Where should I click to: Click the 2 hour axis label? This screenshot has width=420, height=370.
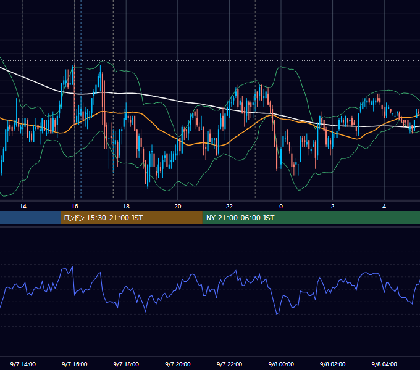(x=333, y=207)
